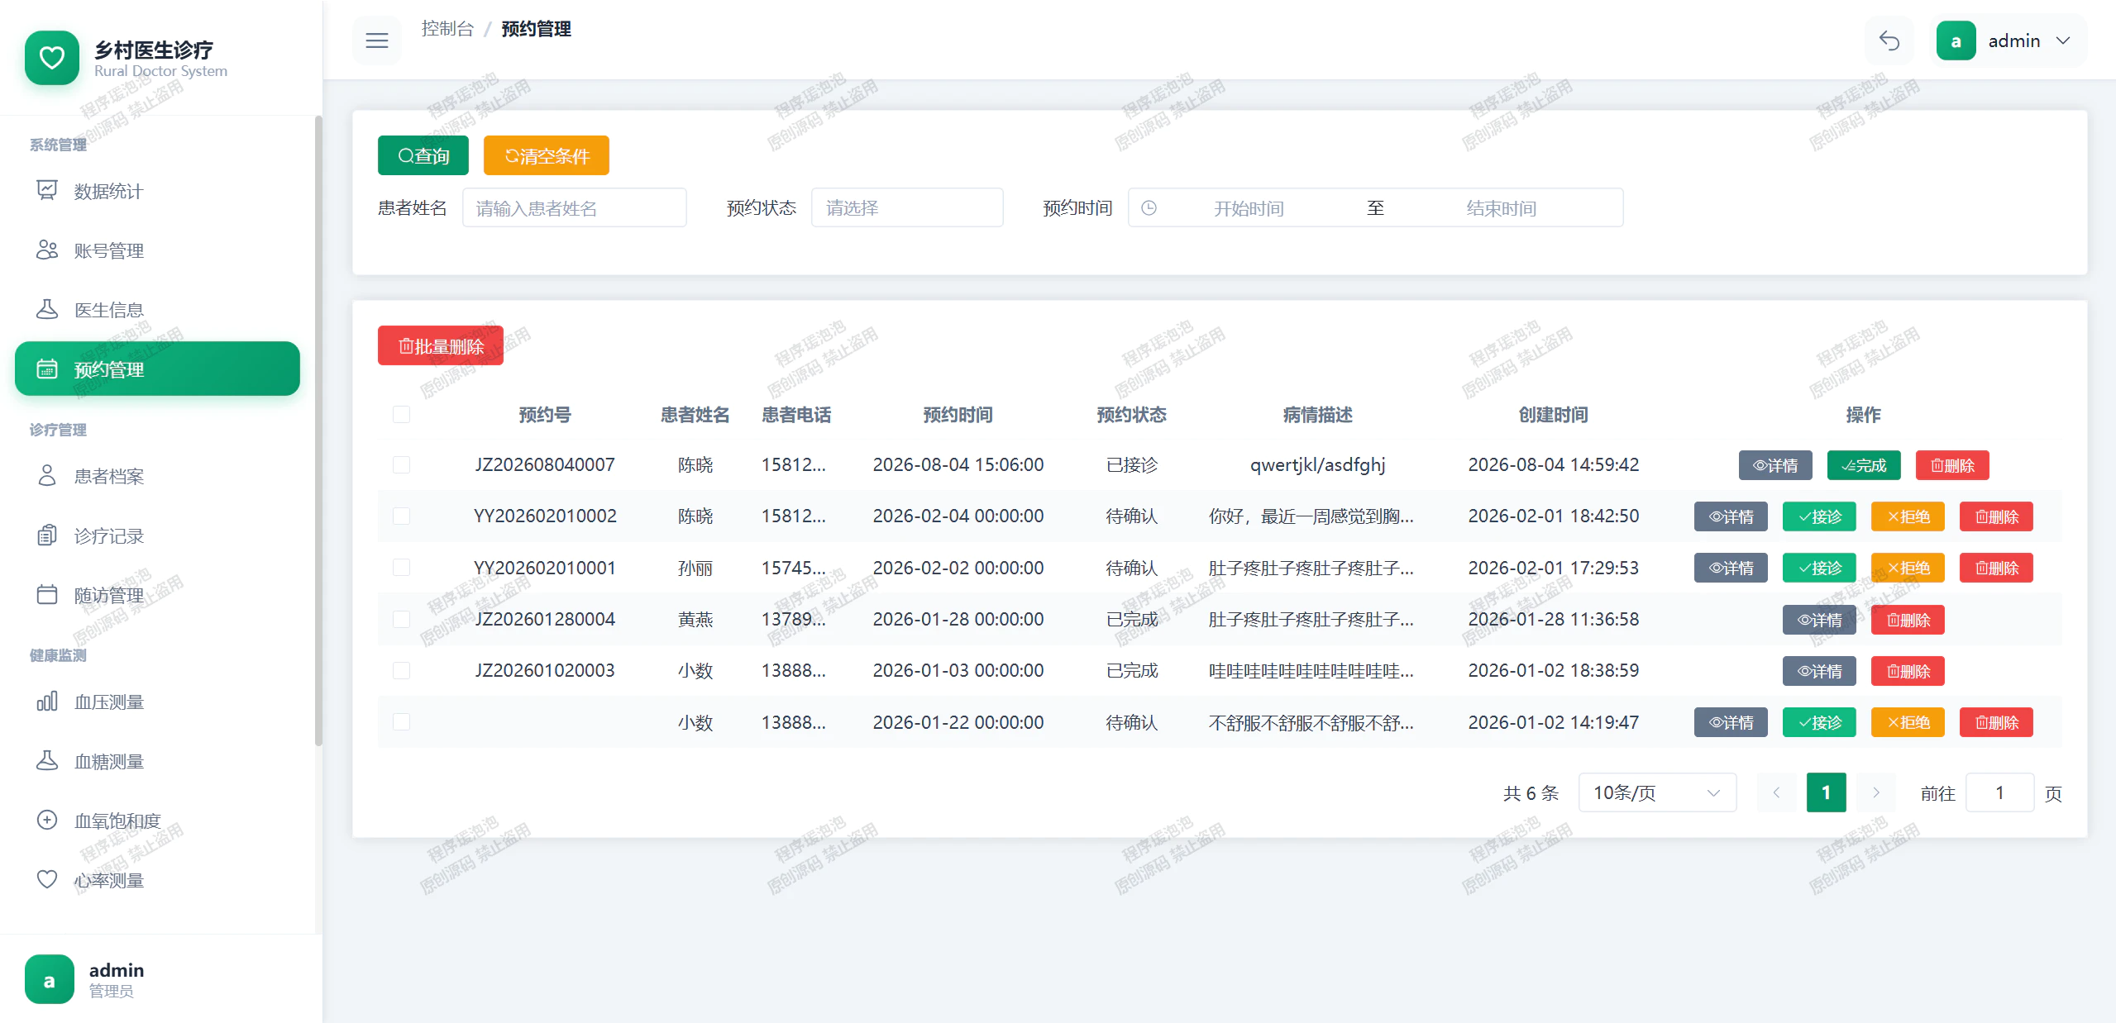Open 患者档案 menu item
Screen dimensions: 2116x1023
pos(157,476)
